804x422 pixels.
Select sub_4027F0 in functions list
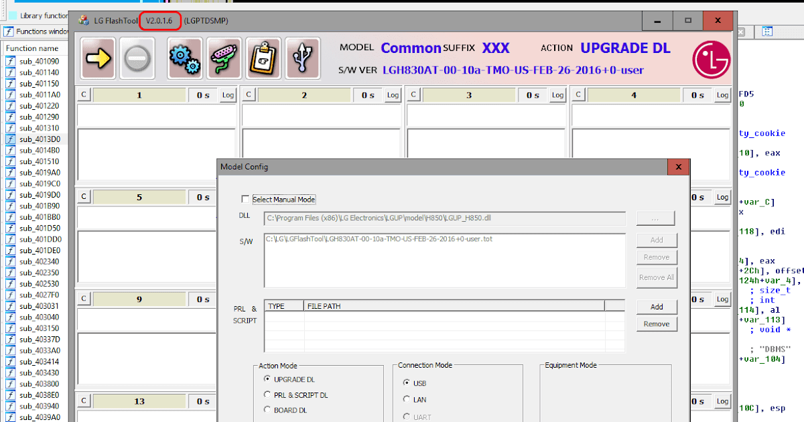(x=40, y=295)
